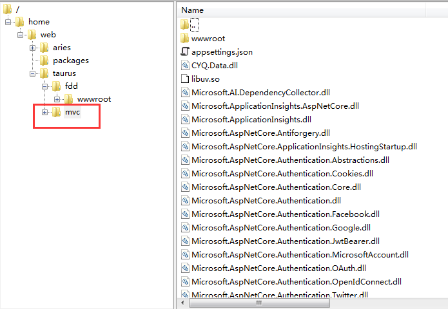This screenshot has width=448, height=309.
Task: Select the wwwroot name in file list
Action: 208,39
